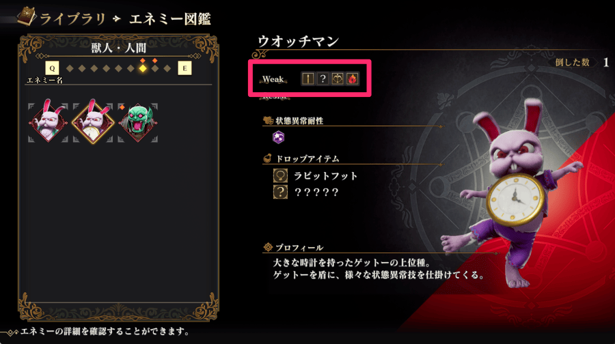Click the purple status ailment resistance icon

[x=279, y=137]
